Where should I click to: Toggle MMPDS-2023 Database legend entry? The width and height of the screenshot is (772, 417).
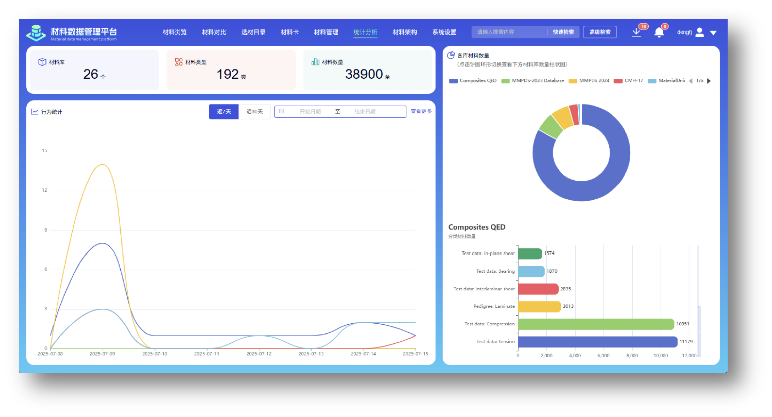(x=532, y=81)
